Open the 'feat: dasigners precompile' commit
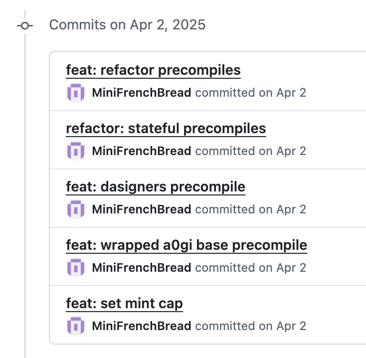The image size is (366, 358). (156, 187)
